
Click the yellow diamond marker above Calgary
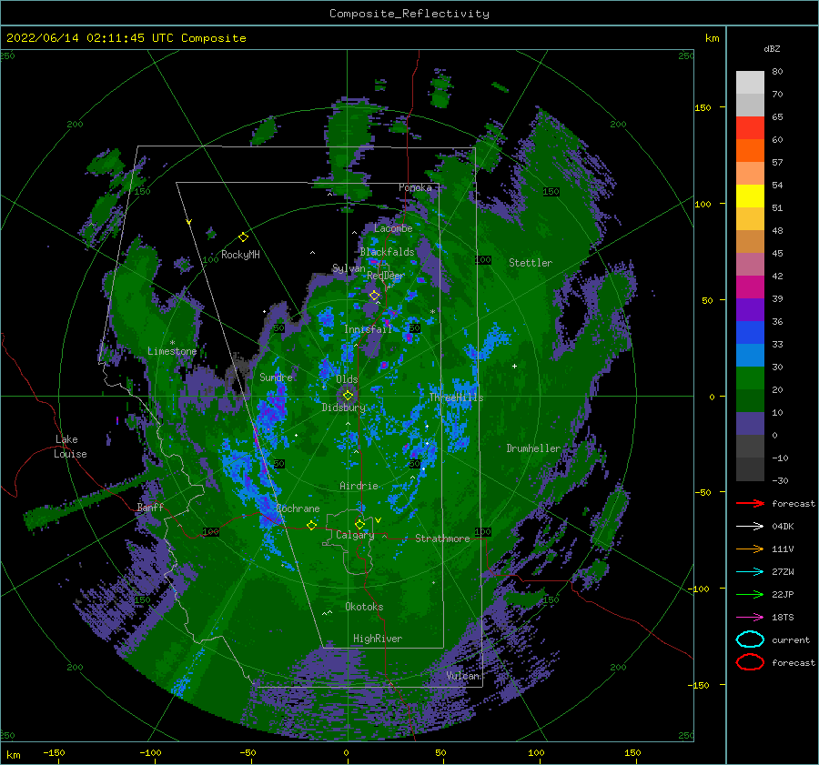(359, 524)
